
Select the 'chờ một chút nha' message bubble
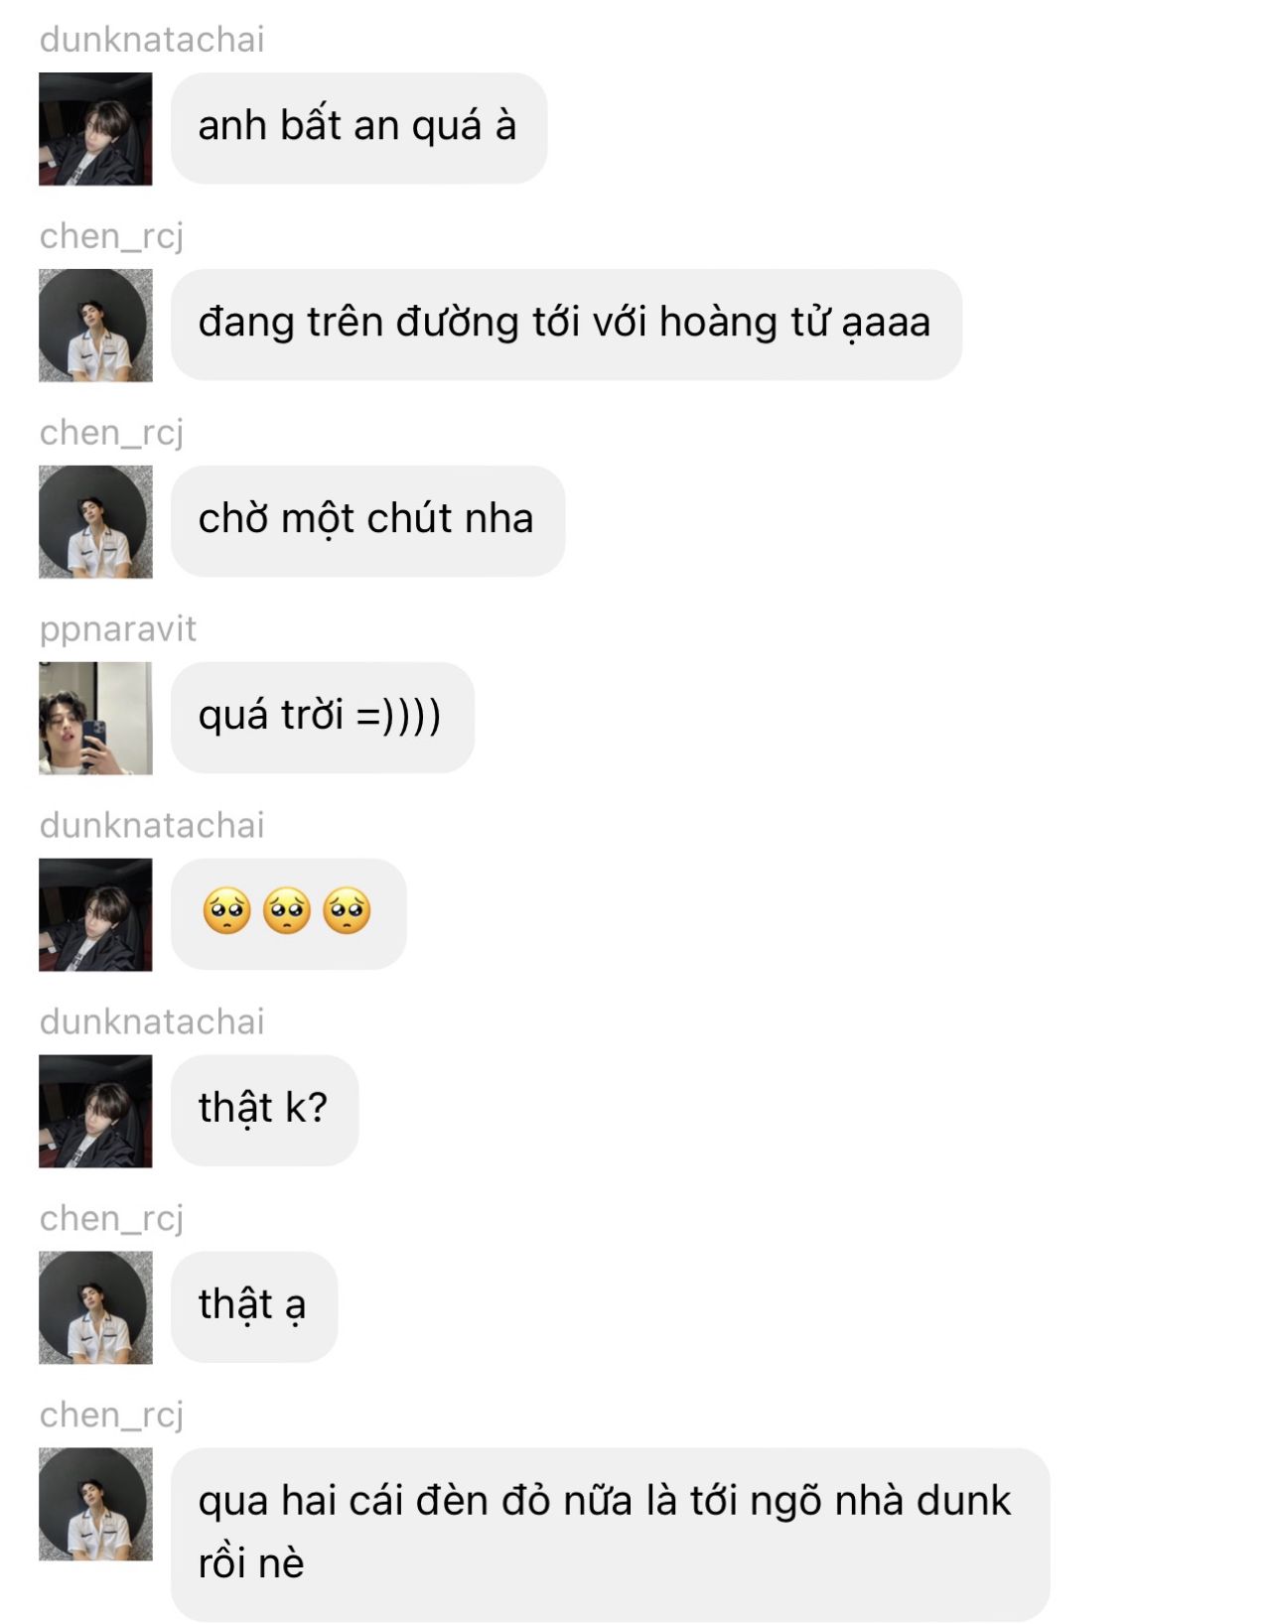pos(367,521)
